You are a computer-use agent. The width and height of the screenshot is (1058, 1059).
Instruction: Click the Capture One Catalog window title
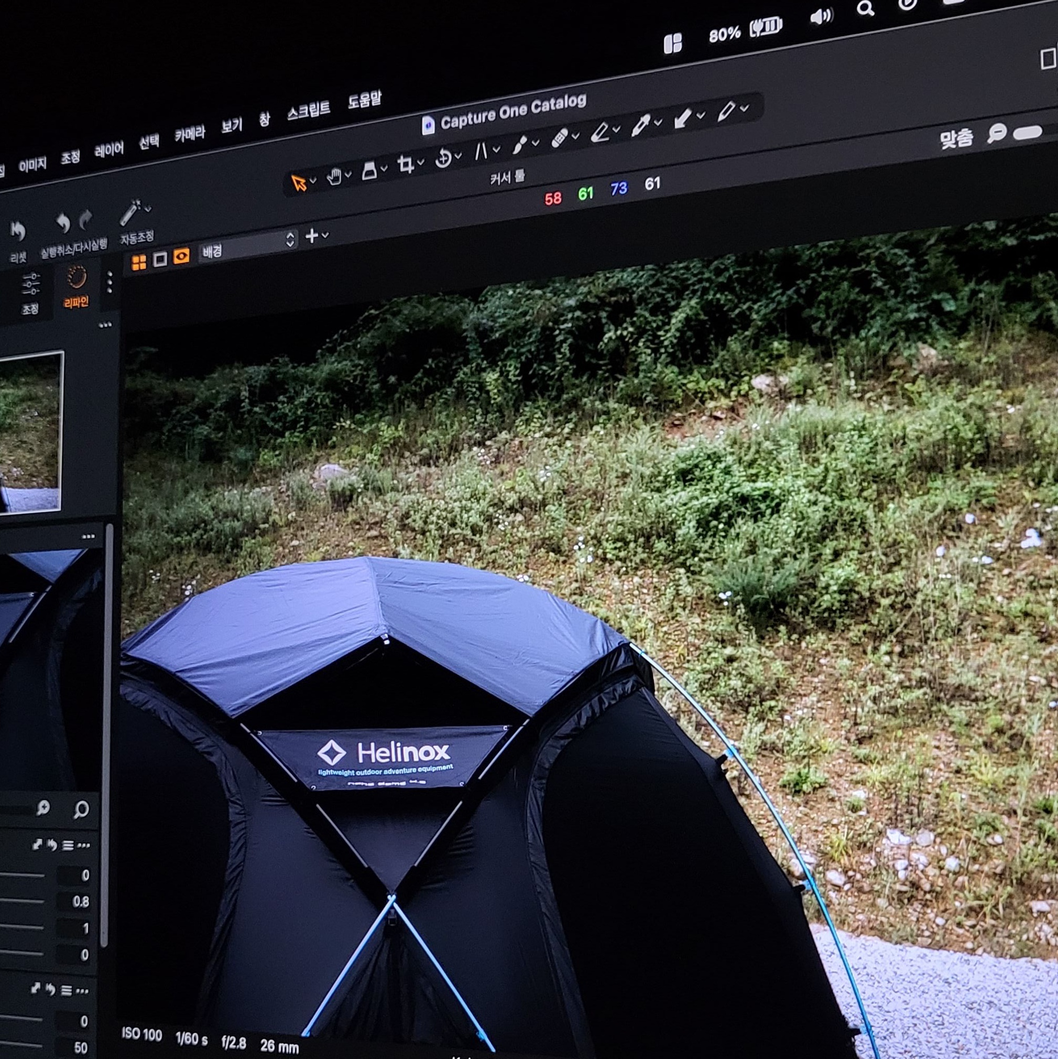pyautogui.click(x=513, y=111)
